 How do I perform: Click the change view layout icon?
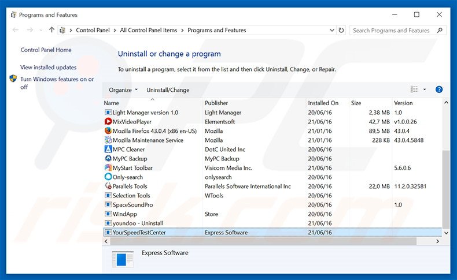(x=414, y=89)
